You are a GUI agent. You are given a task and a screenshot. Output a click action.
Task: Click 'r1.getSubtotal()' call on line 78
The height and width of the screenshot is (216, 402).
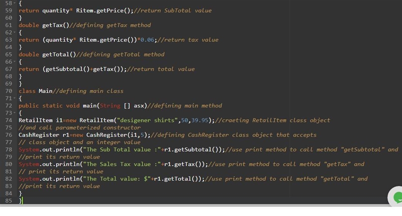pyautogui.click(x=193, y=150)
